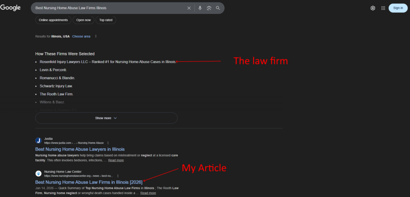410x197 pixels.
Task: Click inside the search input field
Action: click(108, 8)
